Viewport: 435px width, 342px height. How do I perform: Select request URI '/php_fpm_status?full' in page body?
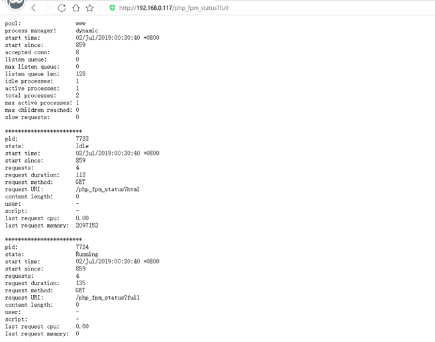click(107, 298)
